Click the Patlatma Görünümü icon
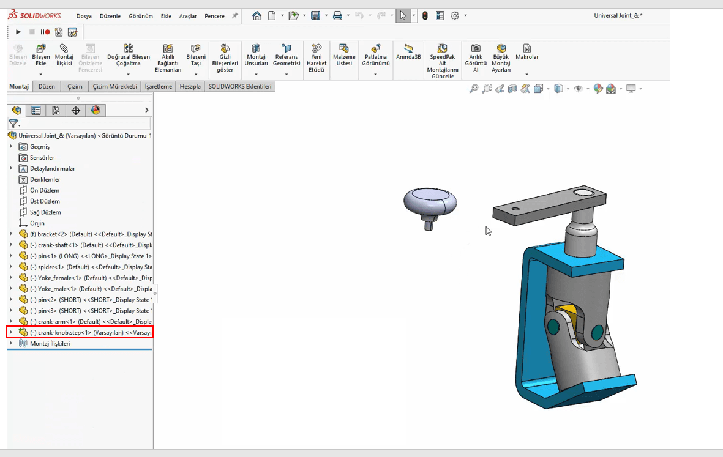The image size is (723, 457). [x=376, y=48]
